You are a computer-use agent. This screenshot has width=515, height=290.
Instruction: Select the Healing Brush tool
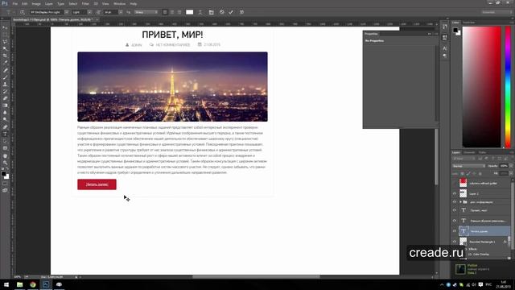click(x=5, y=70)
